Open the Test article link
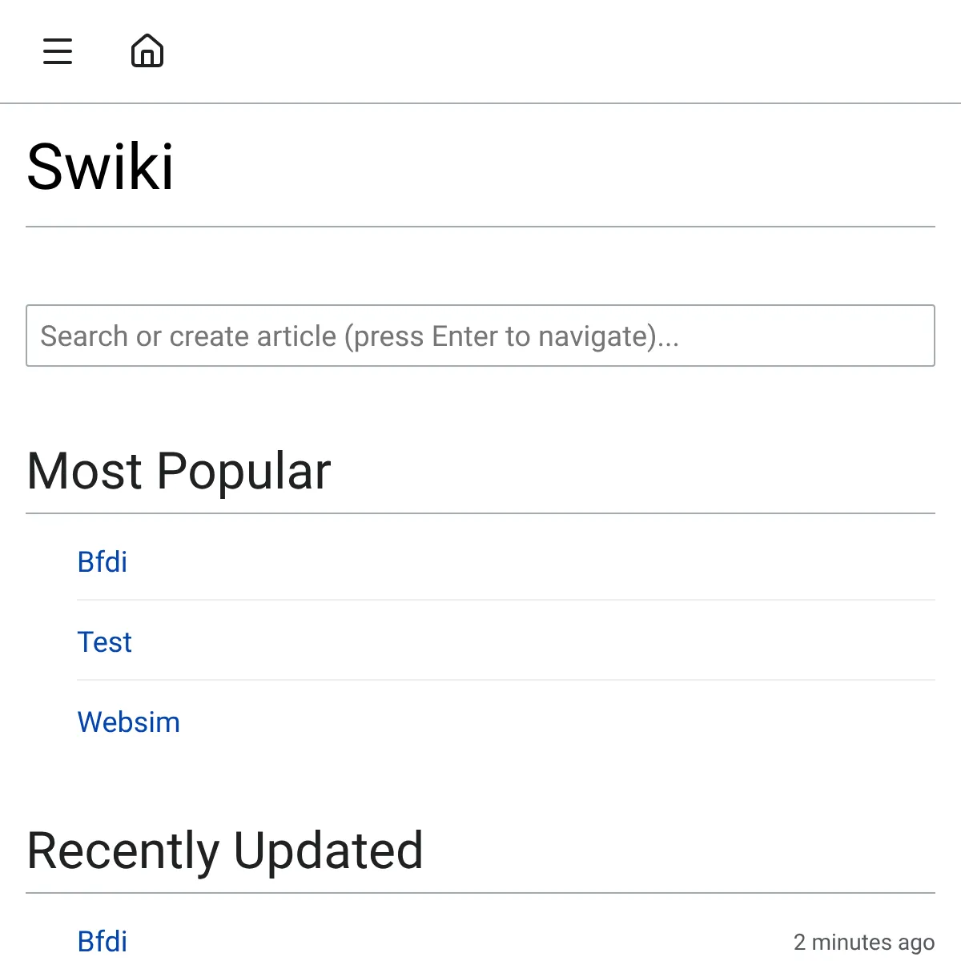 (104, 642)
